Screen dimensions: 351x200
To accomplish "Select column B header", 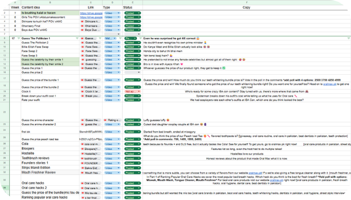I will click(x=50, y=3).
